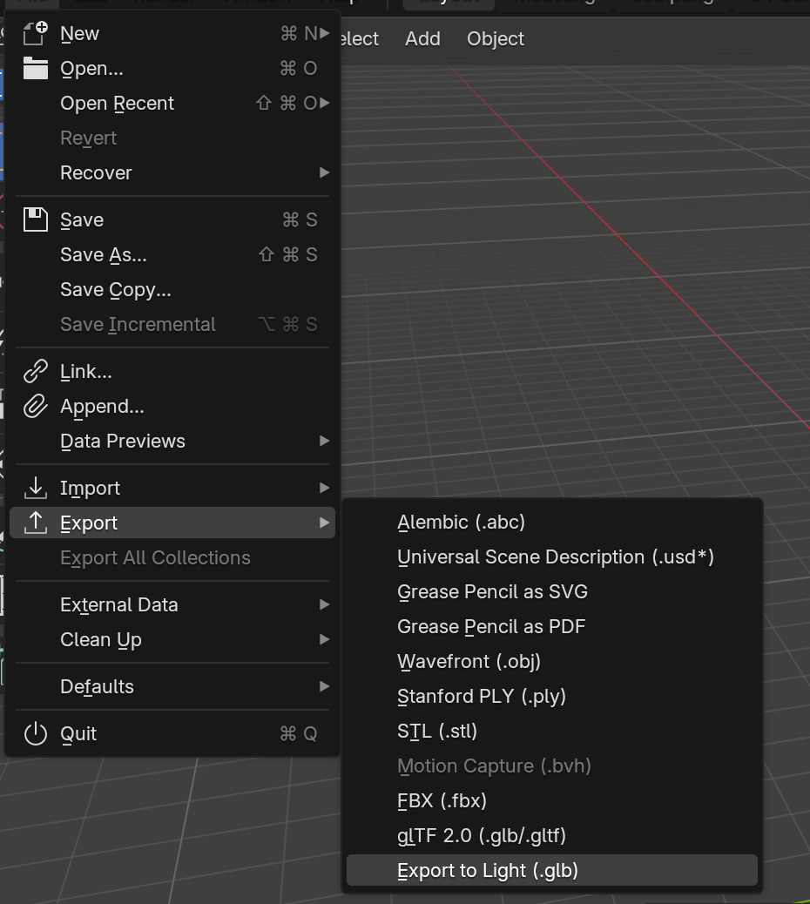Click the Save floppy disk icon

[35, 219]
